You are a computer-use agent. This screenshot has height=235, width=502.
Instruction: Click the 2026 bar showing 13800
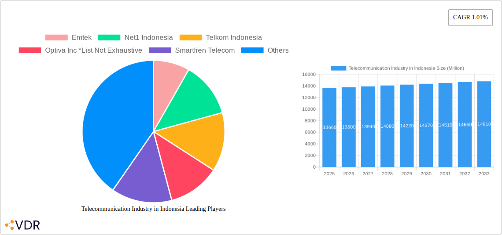[349, 127]
